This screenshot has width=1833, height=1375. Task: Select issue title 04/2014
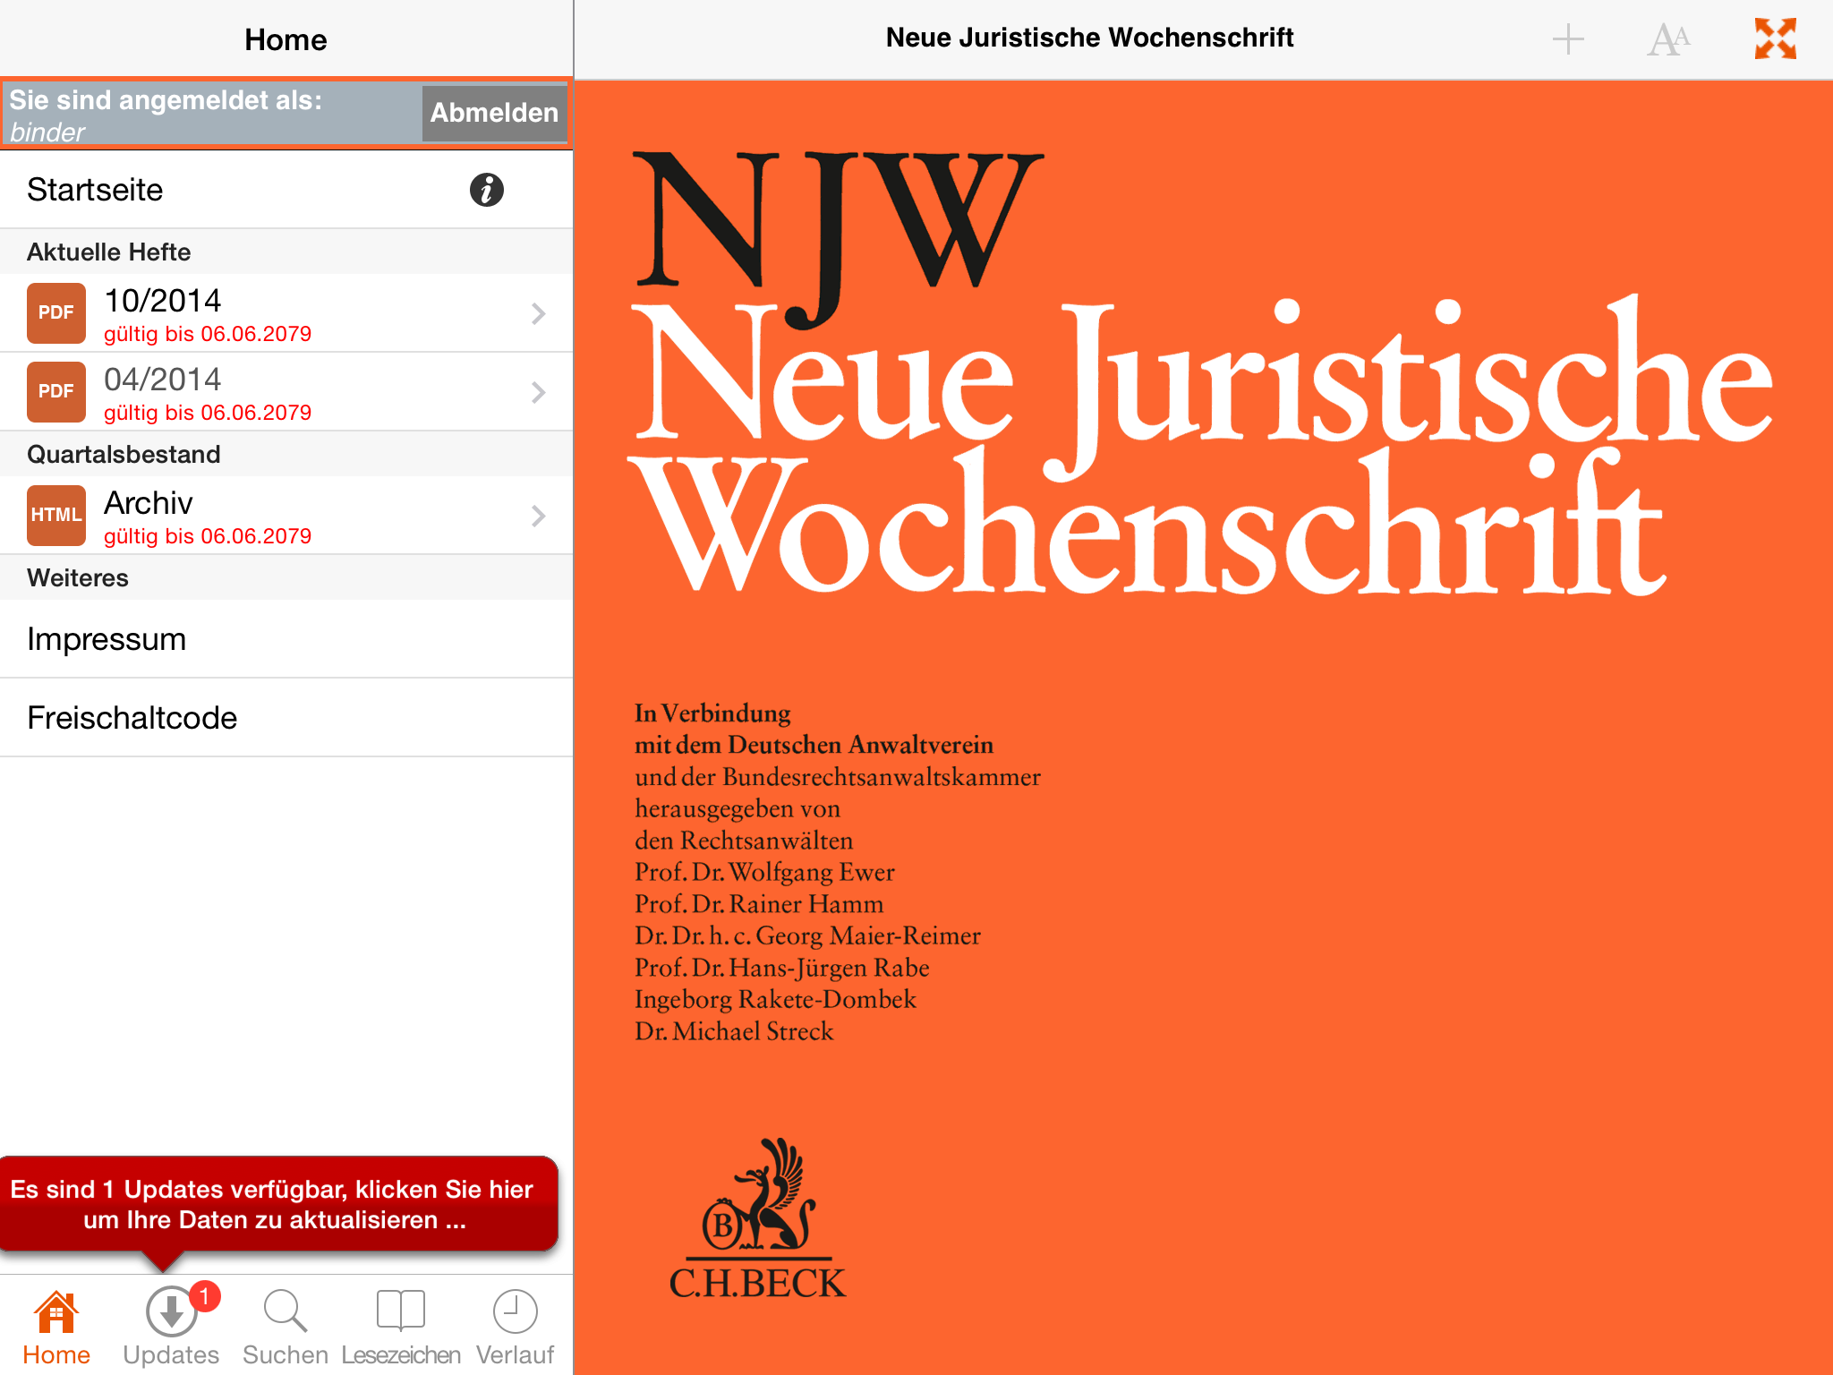pyautogui.click(x=162, y=380)
